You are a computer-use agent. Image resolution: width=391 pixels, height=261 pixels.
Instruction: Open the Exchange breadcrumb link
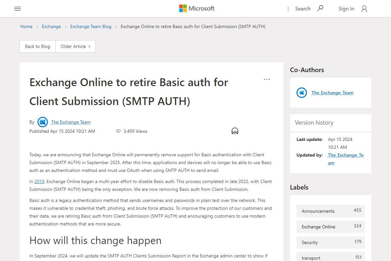51,26
